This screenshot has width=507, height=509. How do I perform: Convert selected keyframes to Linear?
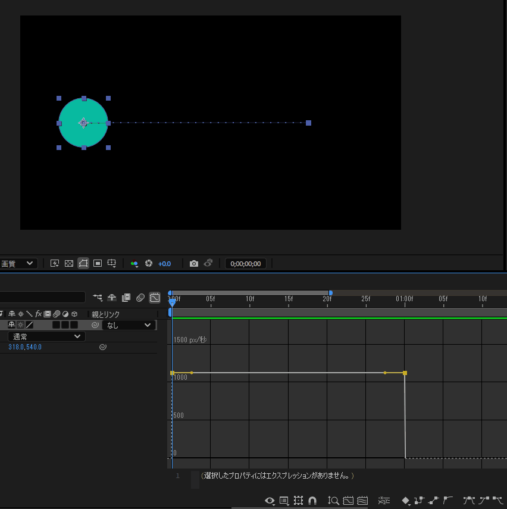[434, 501]
